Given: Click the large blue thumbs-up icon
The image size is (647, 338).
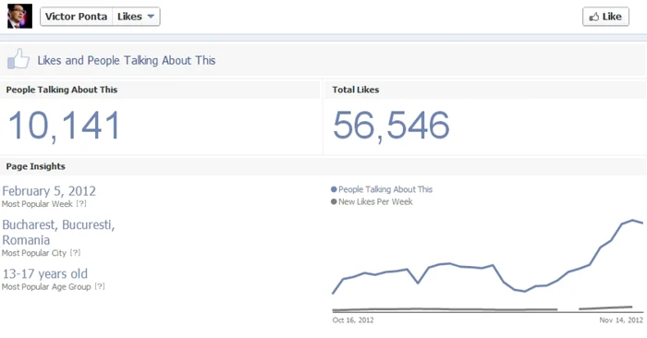Looking at the screenshot, I should (18, 59).
